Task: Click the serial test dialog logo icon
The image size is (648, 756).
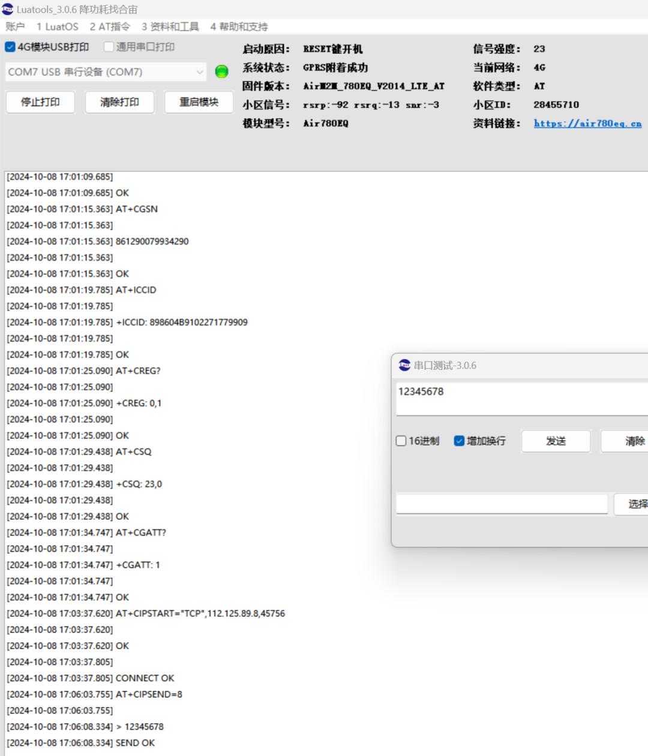Action: coord(404,365)
